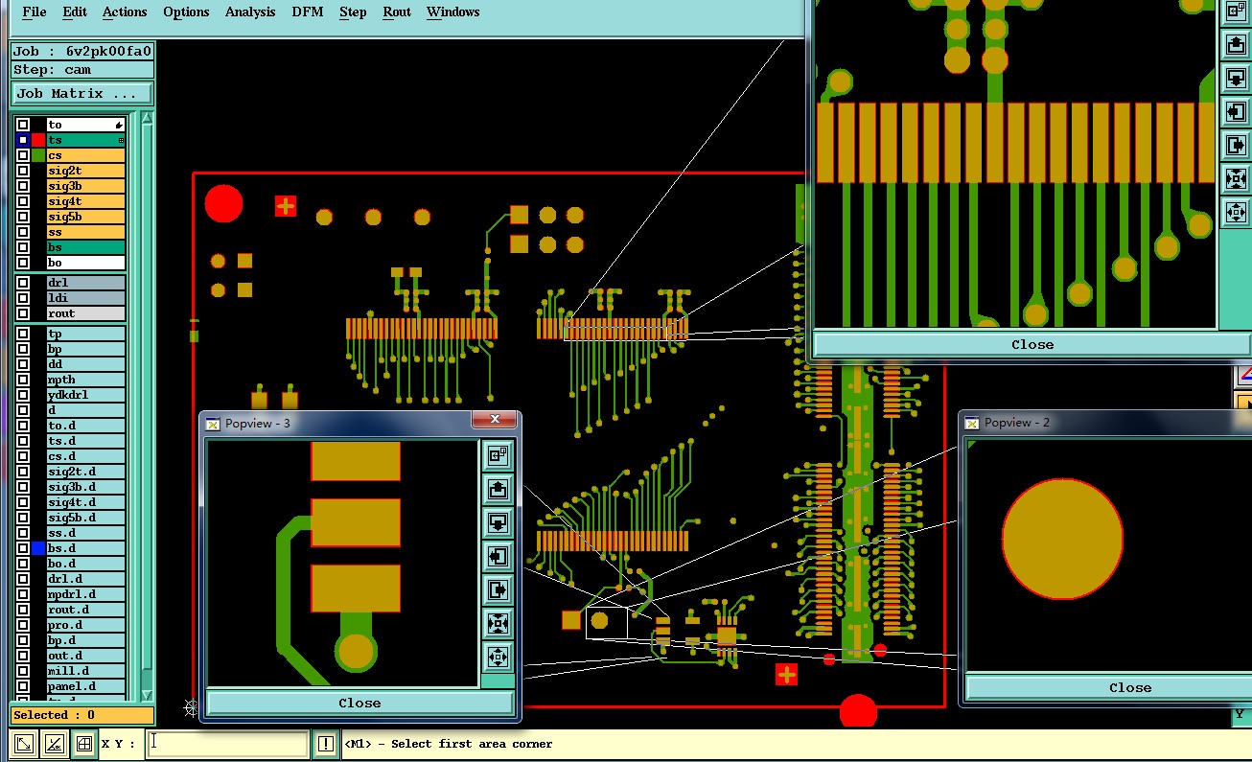Open the Actions menu
1252x762 pixels.
click(125, 12)
